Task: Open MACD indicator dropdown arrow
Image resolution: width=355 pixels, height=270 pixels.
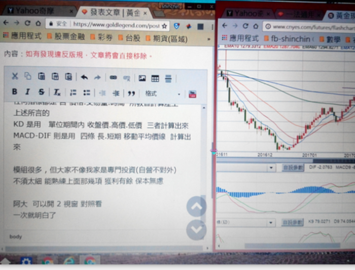Action: click(x=271, y=168)
